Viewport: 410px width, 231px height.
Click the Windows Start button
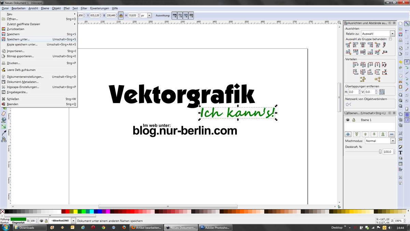tap(6, 228)
